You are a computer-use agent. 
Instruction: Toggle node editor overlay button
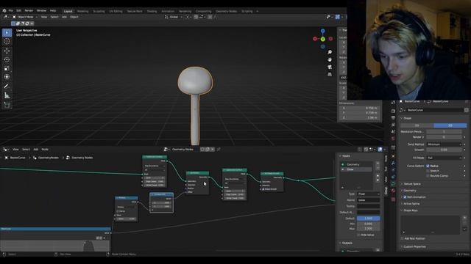tap(380, 150)
